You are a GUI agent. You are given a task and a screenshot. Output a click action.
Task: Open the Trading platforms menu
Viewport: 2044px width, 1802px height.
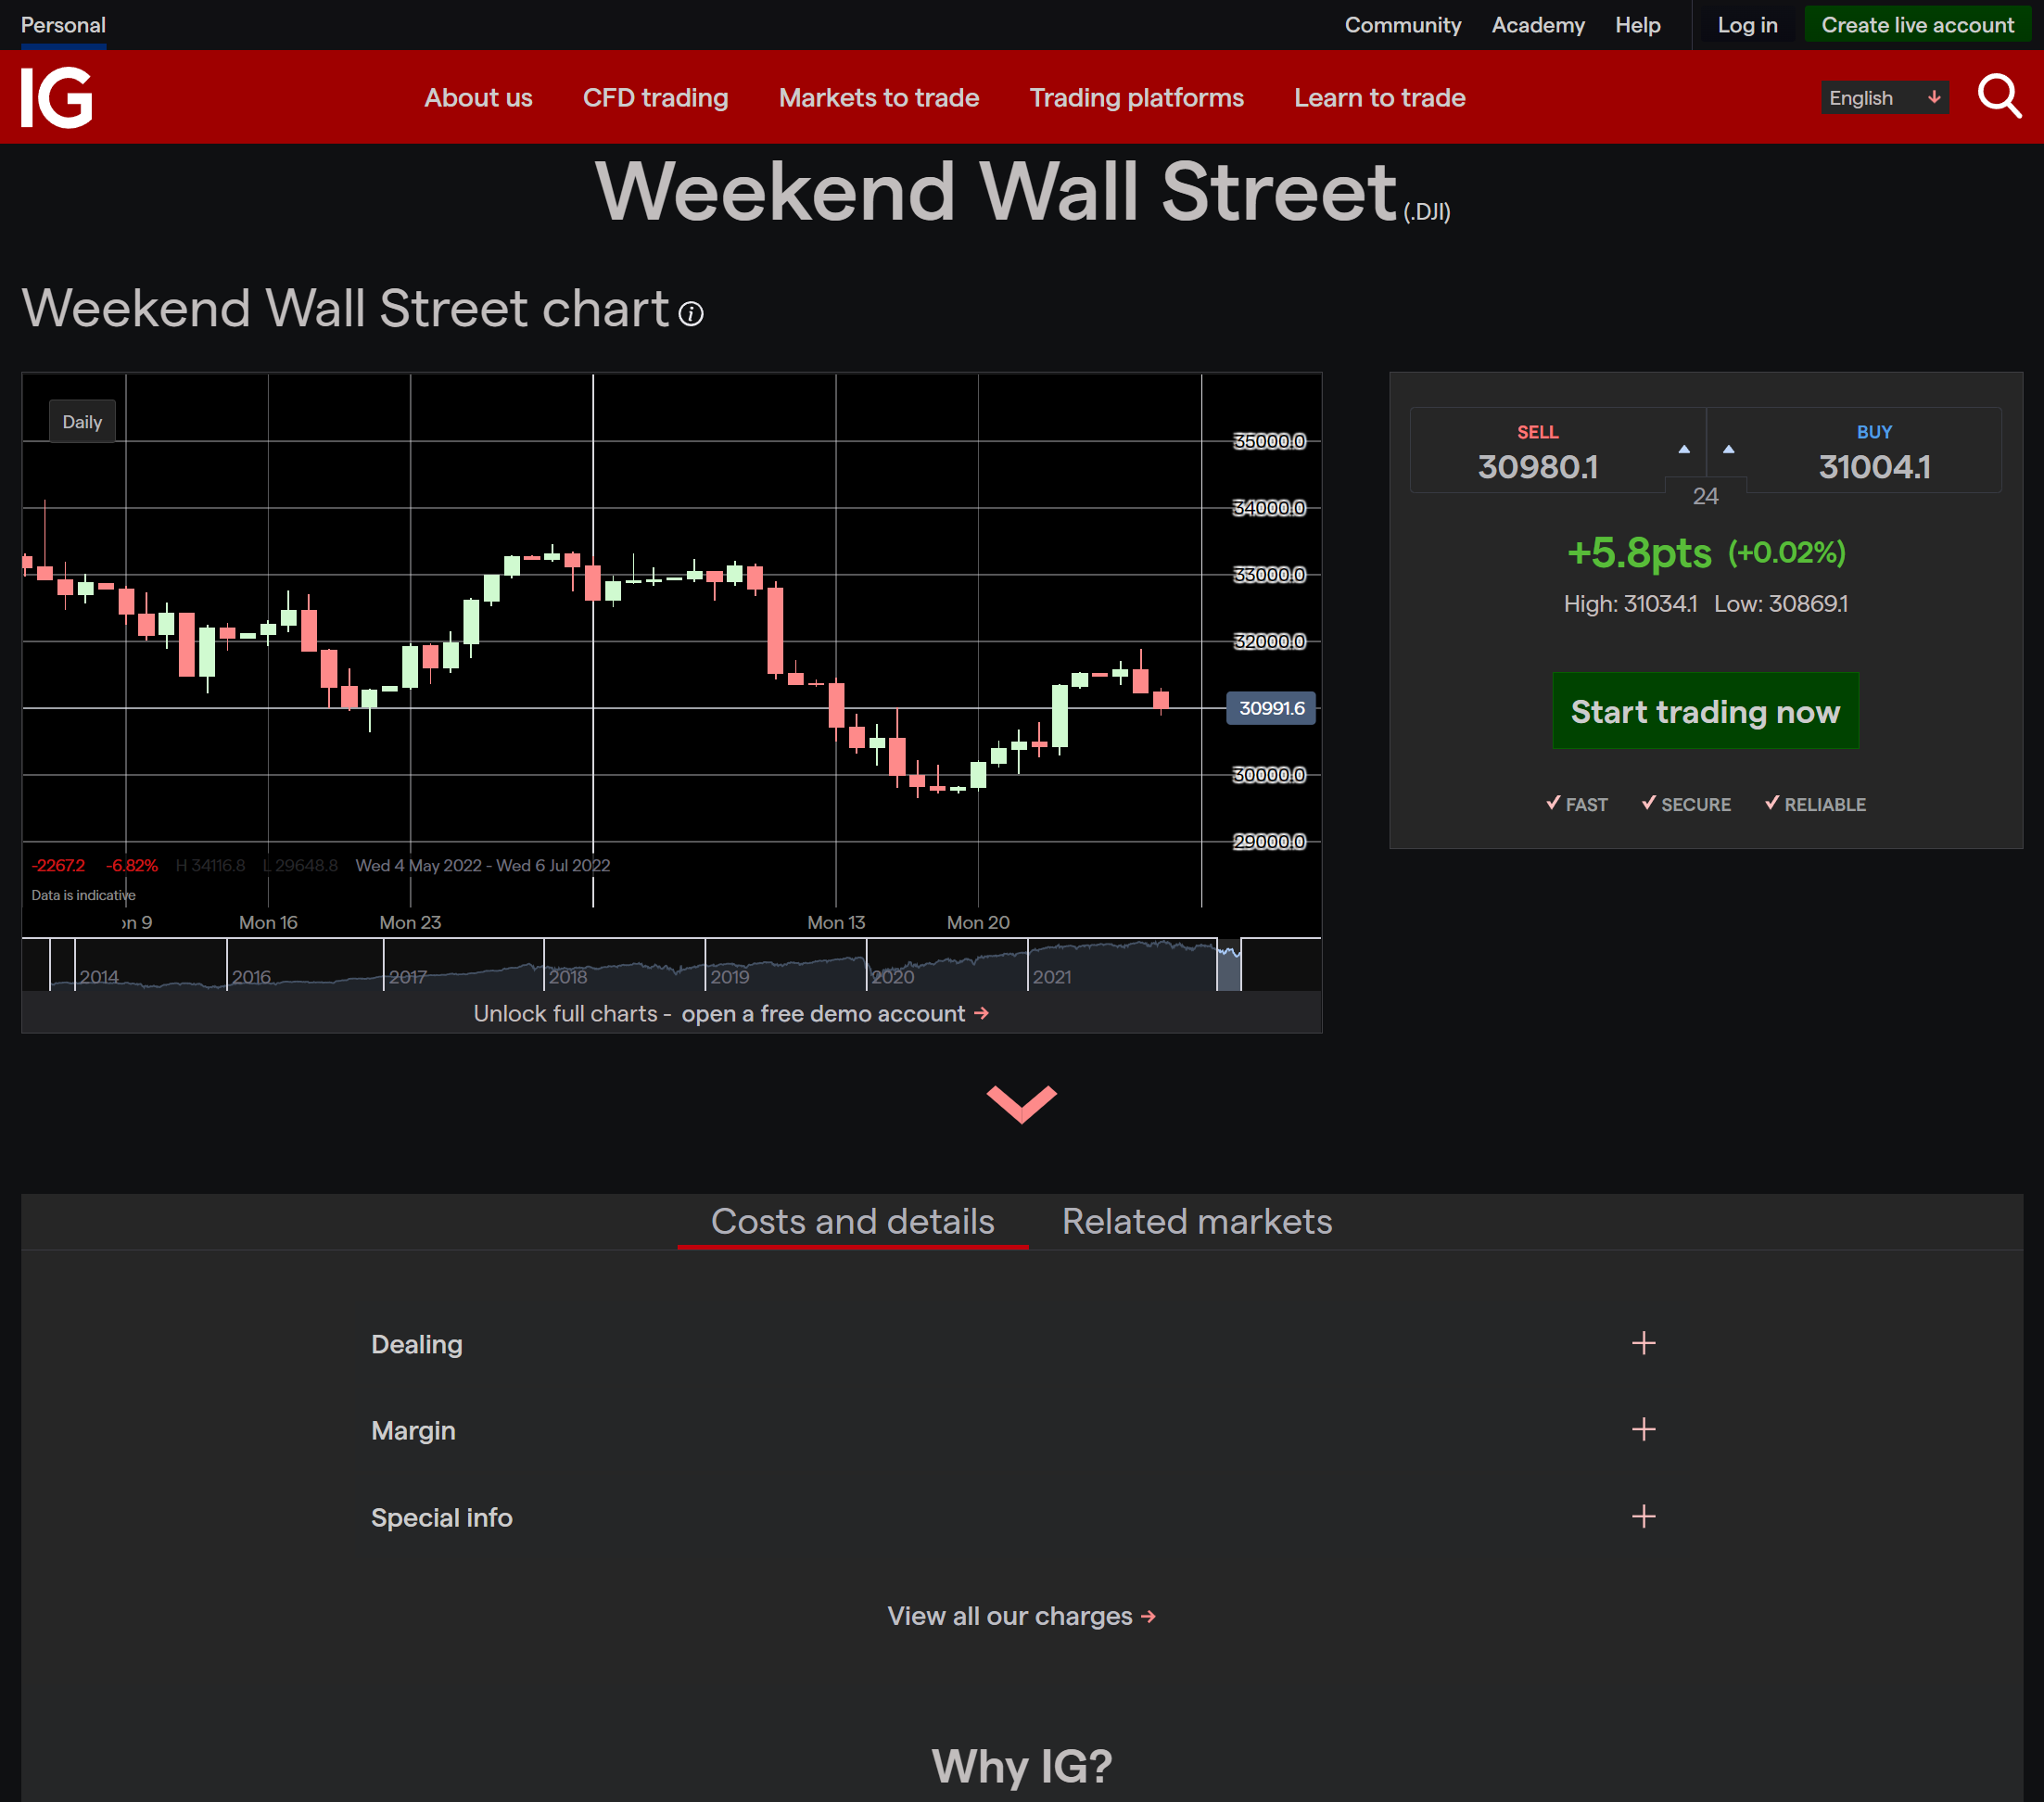point(1136,98)
